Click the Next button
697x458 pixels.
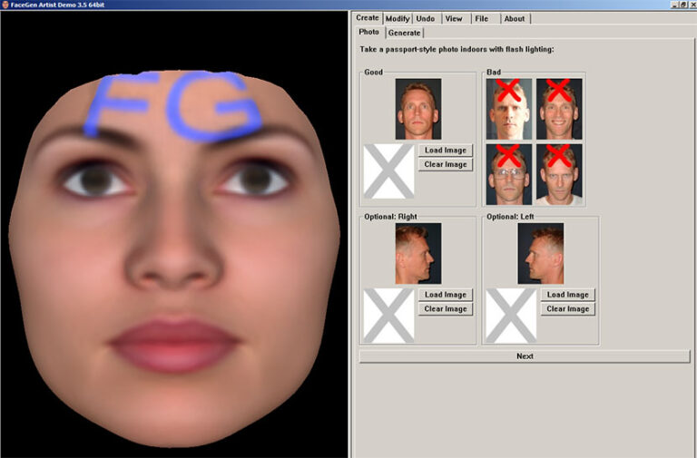[x=525, y=356]
